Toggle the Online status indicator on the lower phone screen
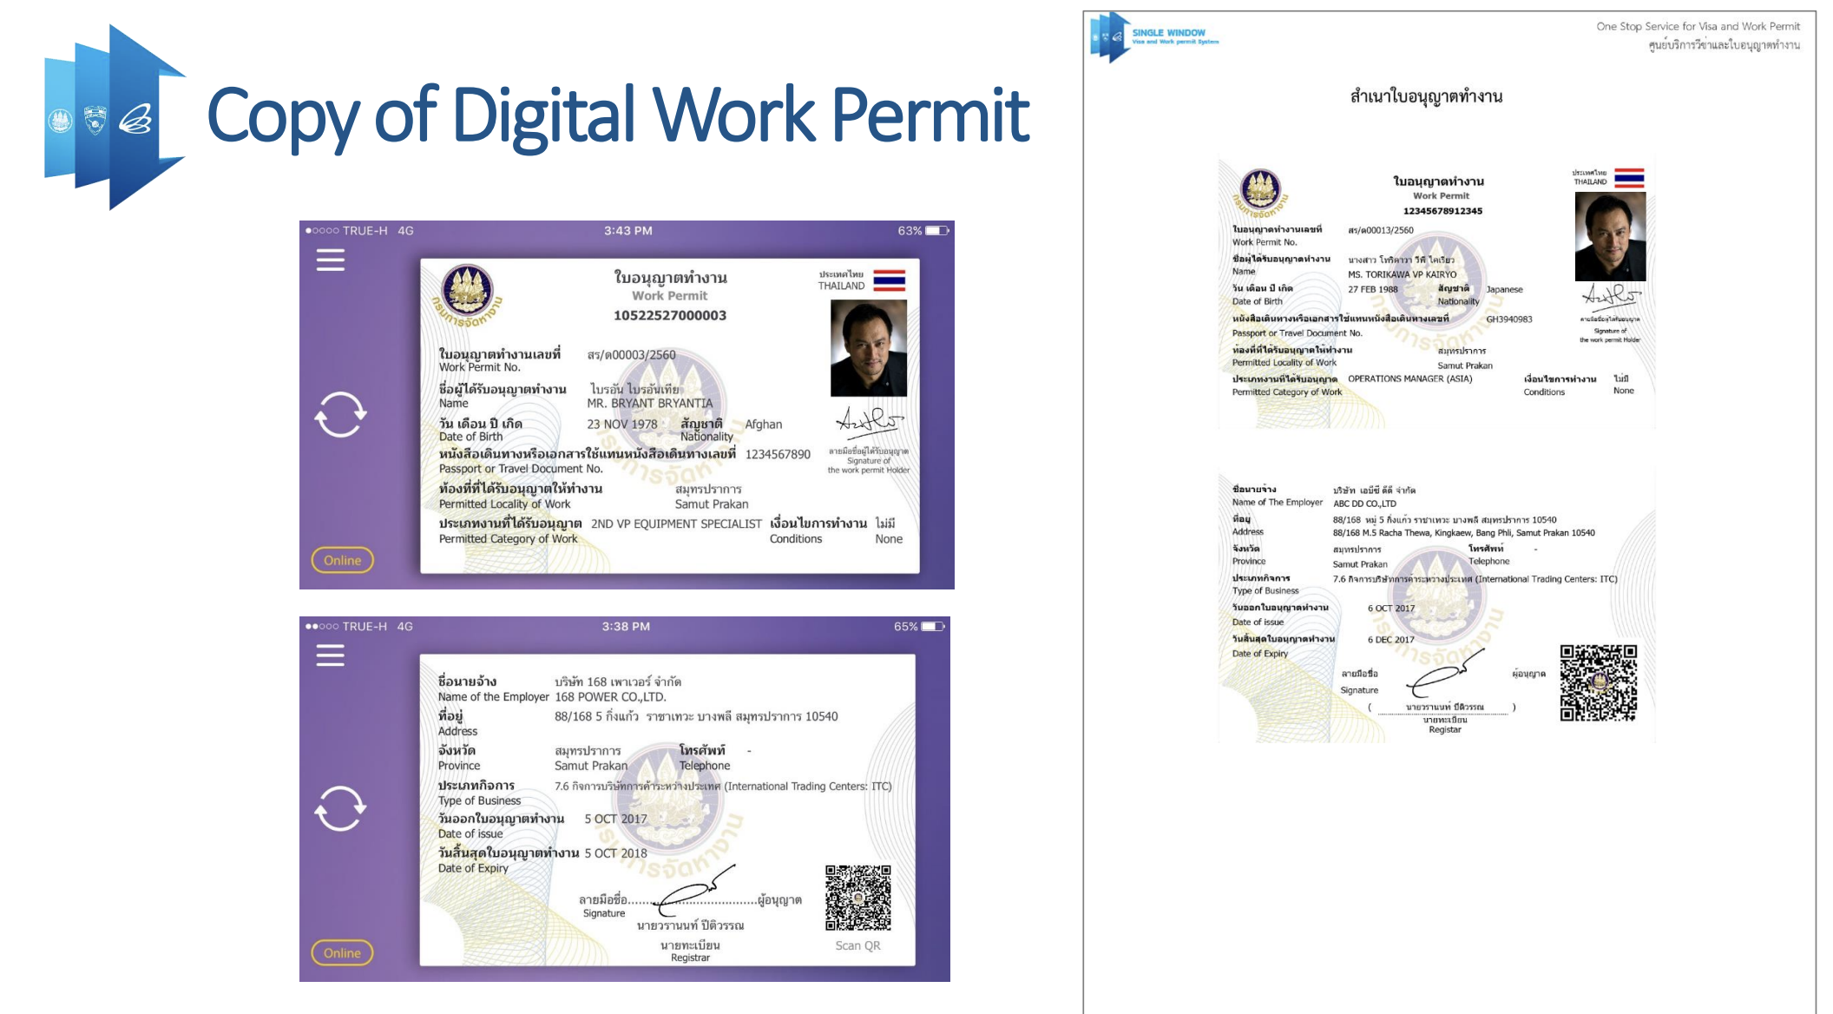 [x=342, y=952]
